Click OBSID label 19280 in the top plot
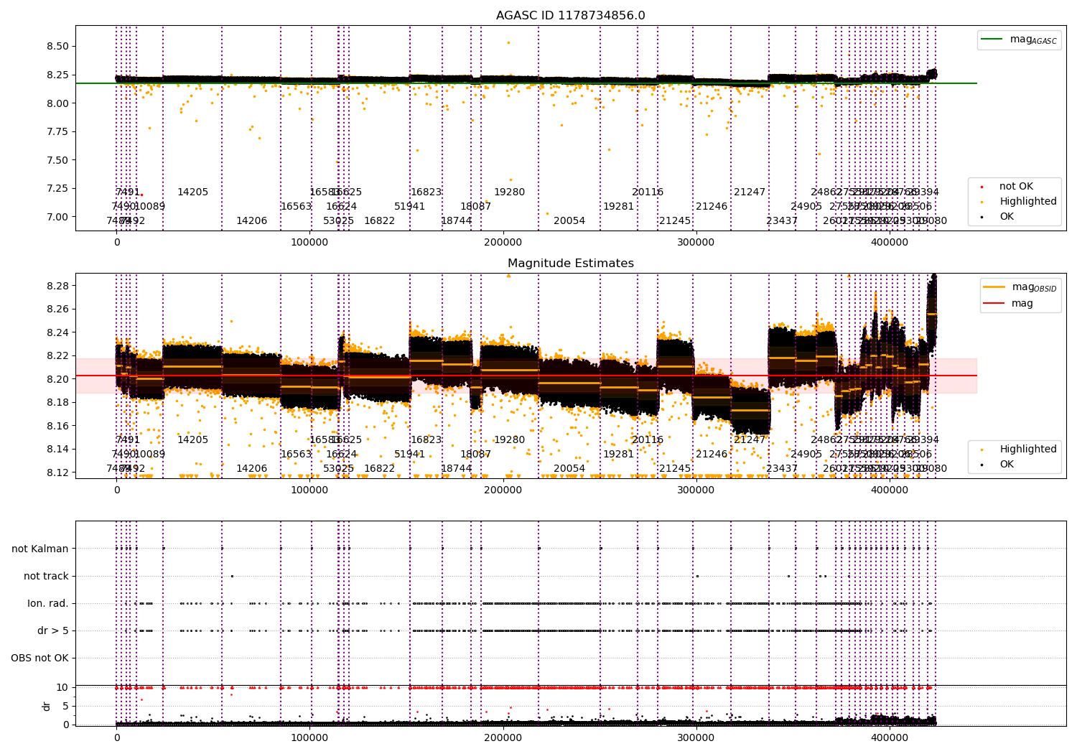 (x=510, y=192)
